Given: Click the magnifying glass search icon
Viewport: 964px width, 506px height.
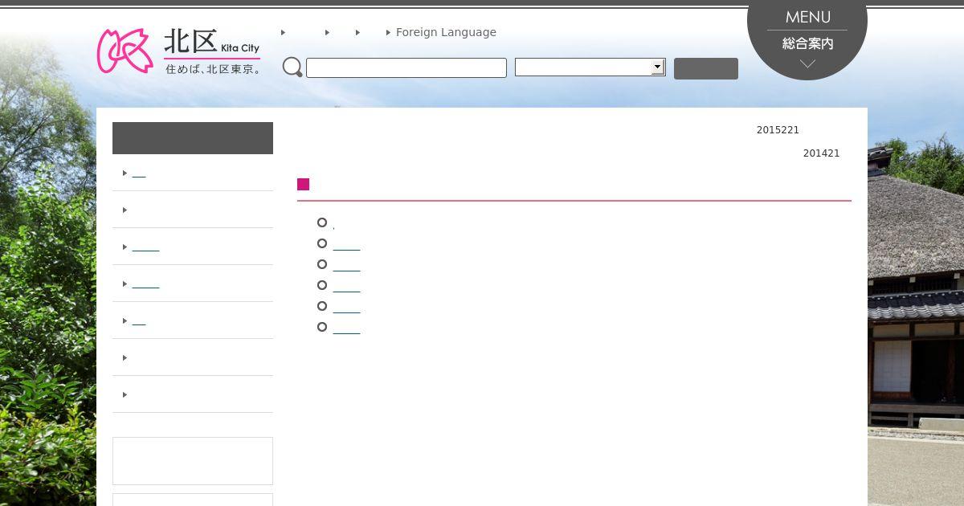Looking at the screenshot, I should tap(292, 67).
